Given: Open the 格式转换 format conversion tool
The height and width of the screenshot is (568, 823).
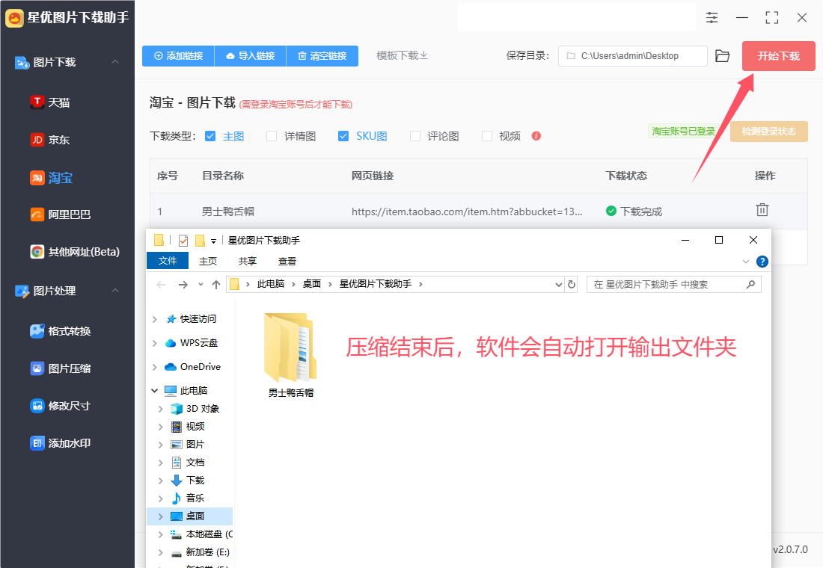Looking at the screenshot, I should coord(61,331).
